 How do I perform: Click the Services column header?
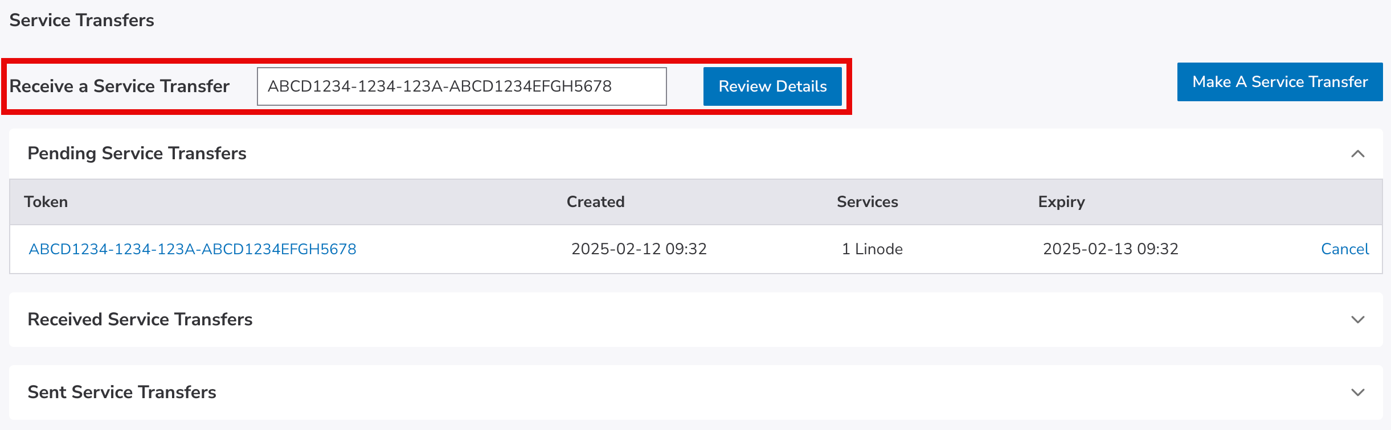(867, 202)
